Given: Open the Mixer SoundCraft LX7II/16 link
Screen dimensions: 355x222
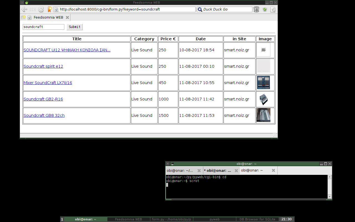Looking at the screenshot, I should (x=48, y=83).
